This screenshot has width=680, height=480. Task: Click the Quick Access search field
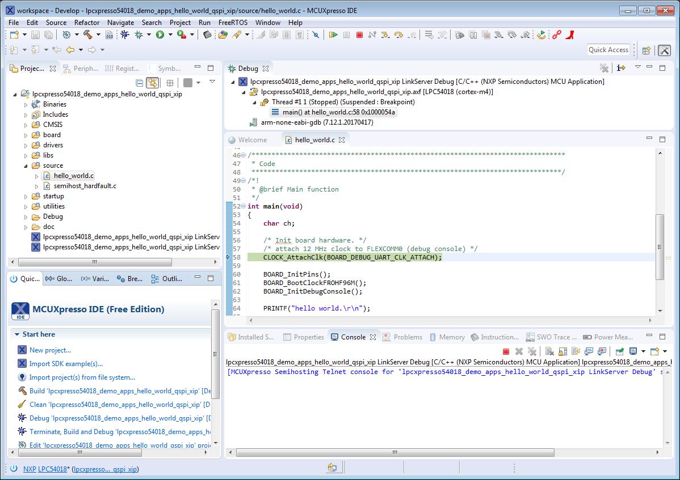[608, 50]
